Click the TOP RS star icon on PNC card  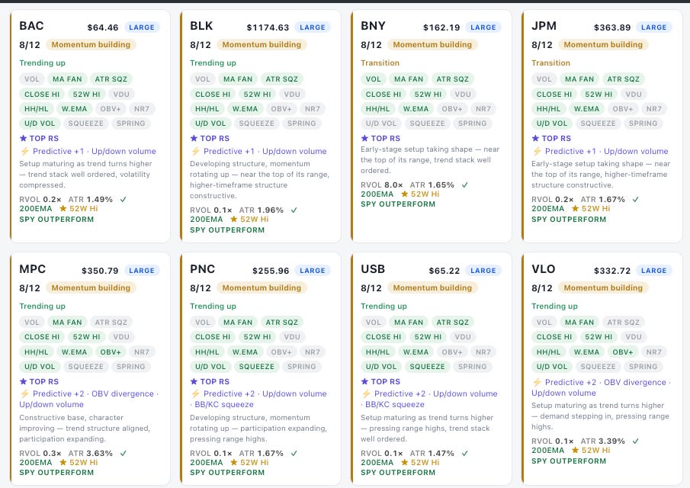point(194,381)
